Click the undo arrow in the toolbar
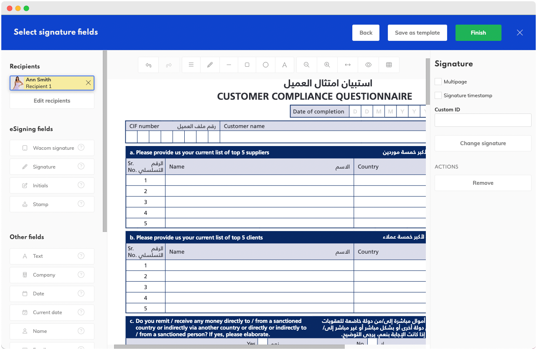Image resolution: width=537 pixels, height=350 pixels. coord(148,65)
